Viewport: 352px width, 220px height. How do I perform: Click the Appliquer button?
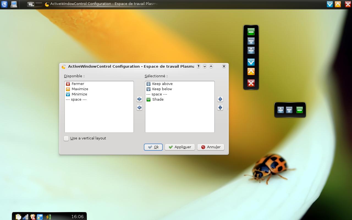pyautogui.click(x=180, y=147)
